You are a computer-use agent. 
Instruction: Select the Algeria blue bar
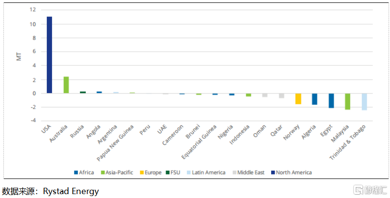315,99
